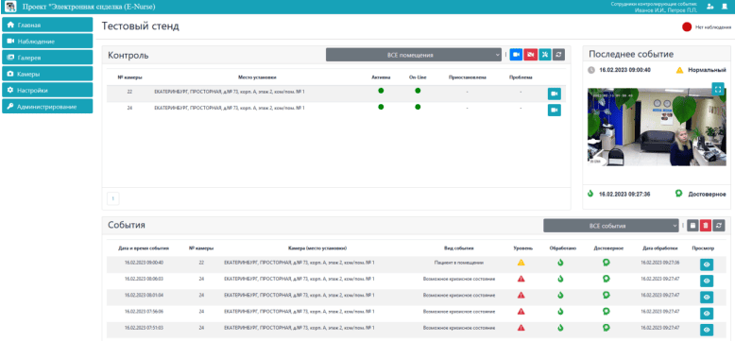Click camera 22 green Активна indicator
The height and width of the screenshot is (341, 735).
click(381, 91)
